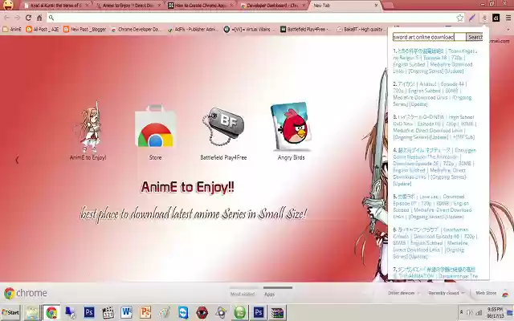Open Battlefield Play4Free bookmark

[x=306, y=30]
